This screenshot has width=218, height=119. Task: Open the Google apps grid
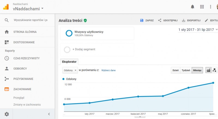202,7
